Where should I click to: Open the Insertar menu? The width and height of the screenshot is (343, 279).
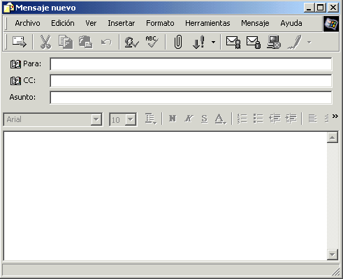click(x=122, y=23)
